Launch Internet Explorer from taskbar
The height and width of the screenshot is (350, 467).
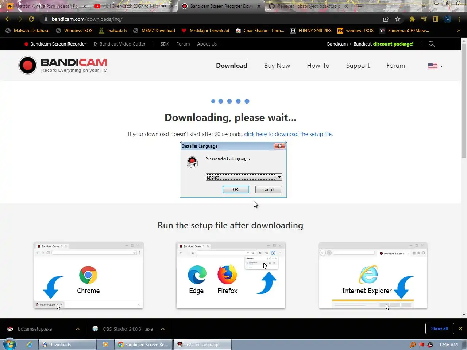[x=30, y=345]
